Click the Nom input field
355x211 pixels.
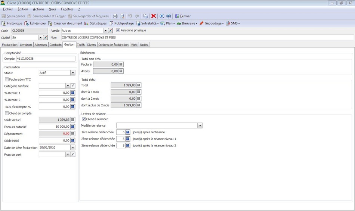tap(207, 38)
